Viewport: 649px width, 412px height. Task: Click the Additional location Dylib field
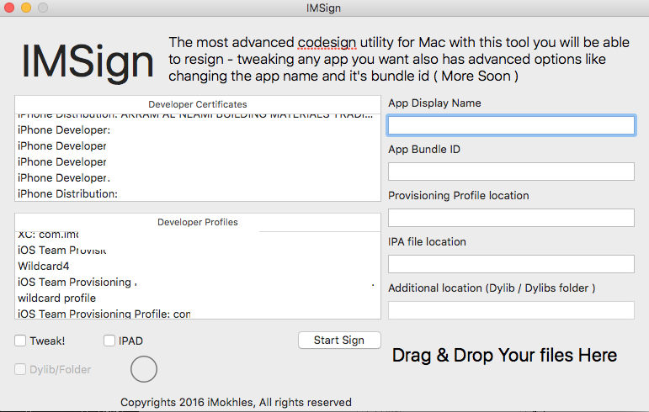pos(511,310)
